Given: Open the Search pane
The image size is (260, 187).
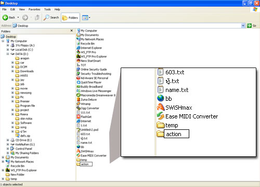Looking at the screenshot, I should tap(51, 18).
